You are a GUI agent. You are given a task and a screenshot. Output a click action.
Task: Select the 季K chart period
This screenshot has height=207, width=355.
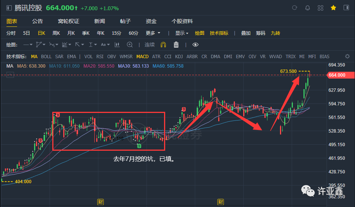coord(86,33)
